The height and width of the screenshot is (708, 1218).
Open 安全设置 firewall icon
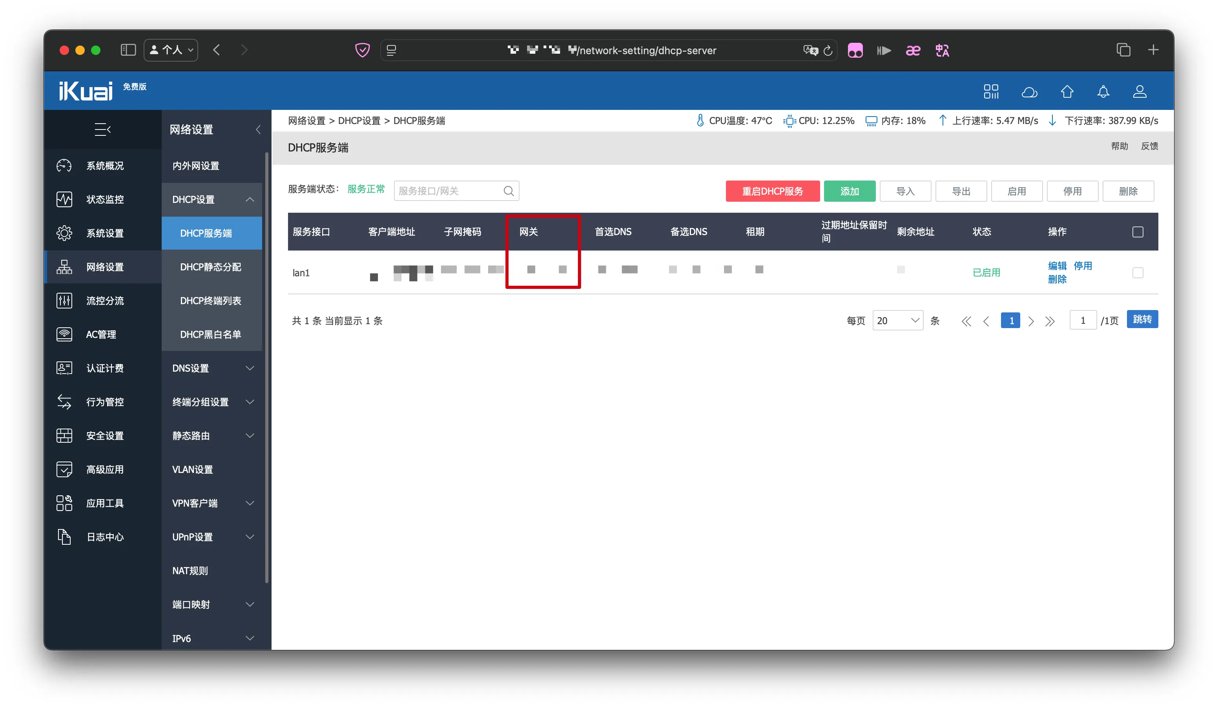pyautogui.click(x=64, y=436)
